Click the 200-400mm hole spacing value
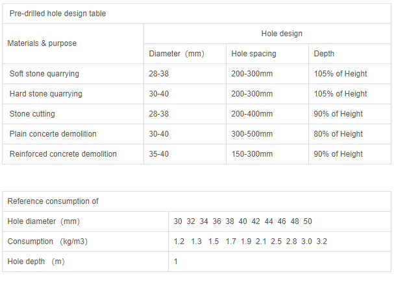This screenshot has height=281, width=394. (252, 114)
